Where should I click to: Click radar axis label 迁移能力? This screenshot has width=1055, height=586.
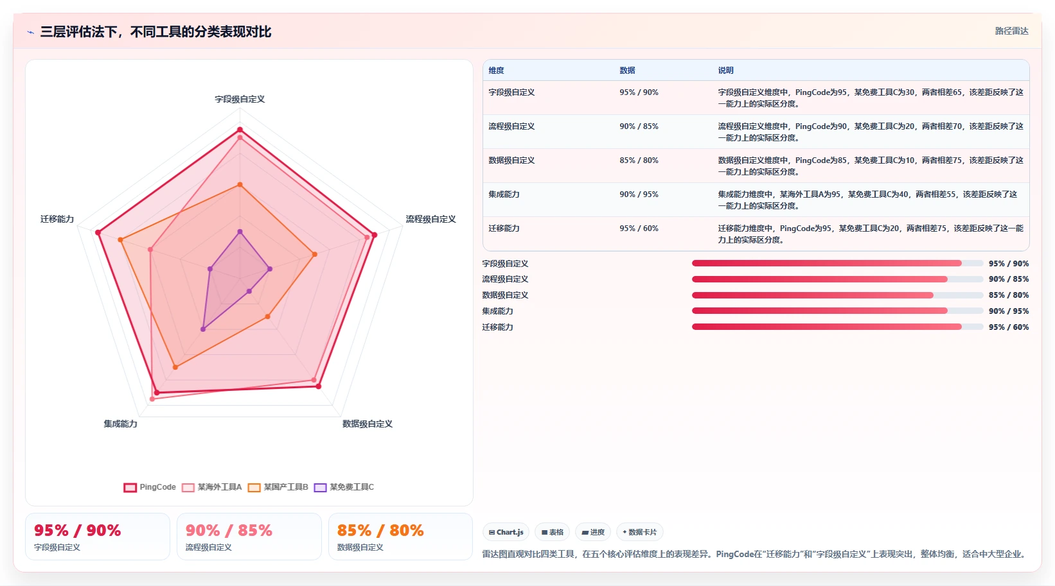click(x=57, y=220)
